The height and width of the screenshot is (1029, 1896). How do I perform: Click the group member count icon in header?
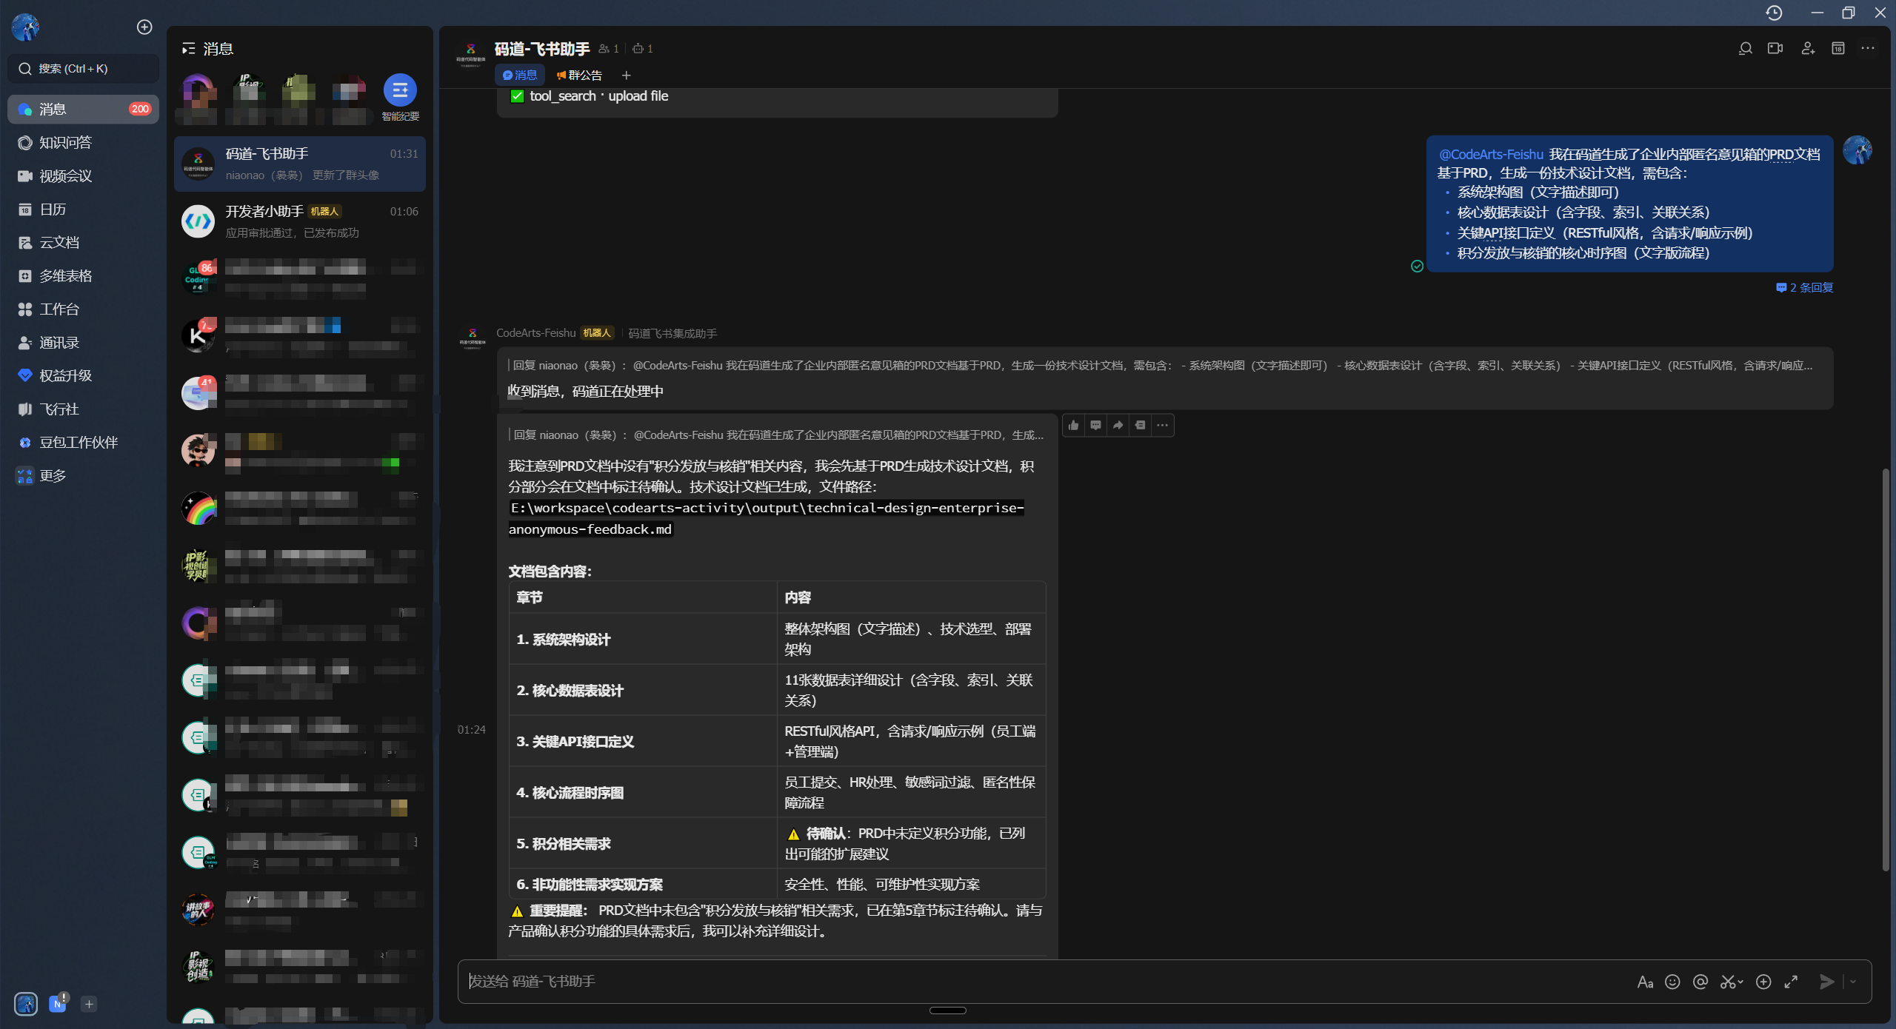click(x=609, y=49)
